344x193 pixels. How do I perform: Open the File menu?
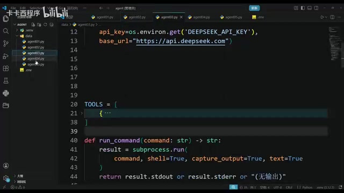[13, 8]
